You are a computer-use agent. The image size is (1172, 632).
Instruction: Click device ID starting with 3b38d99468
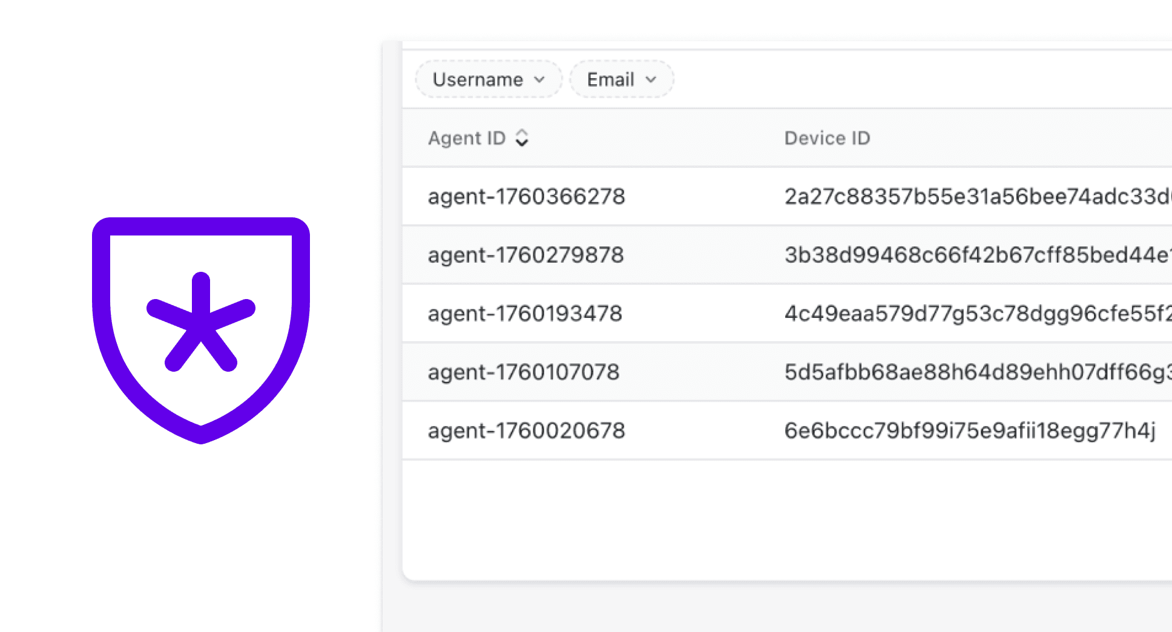pos(969,254)
